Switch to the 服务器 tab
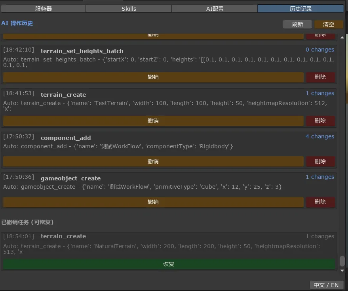Screen dimensions: 348x291 [x=43, y=8]
